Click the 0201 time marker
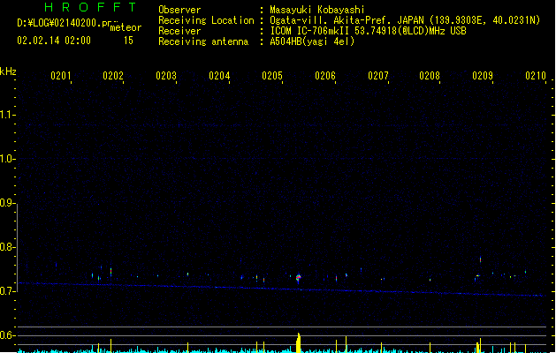This screenshot has height=353, width=556. tap(61, 76)
